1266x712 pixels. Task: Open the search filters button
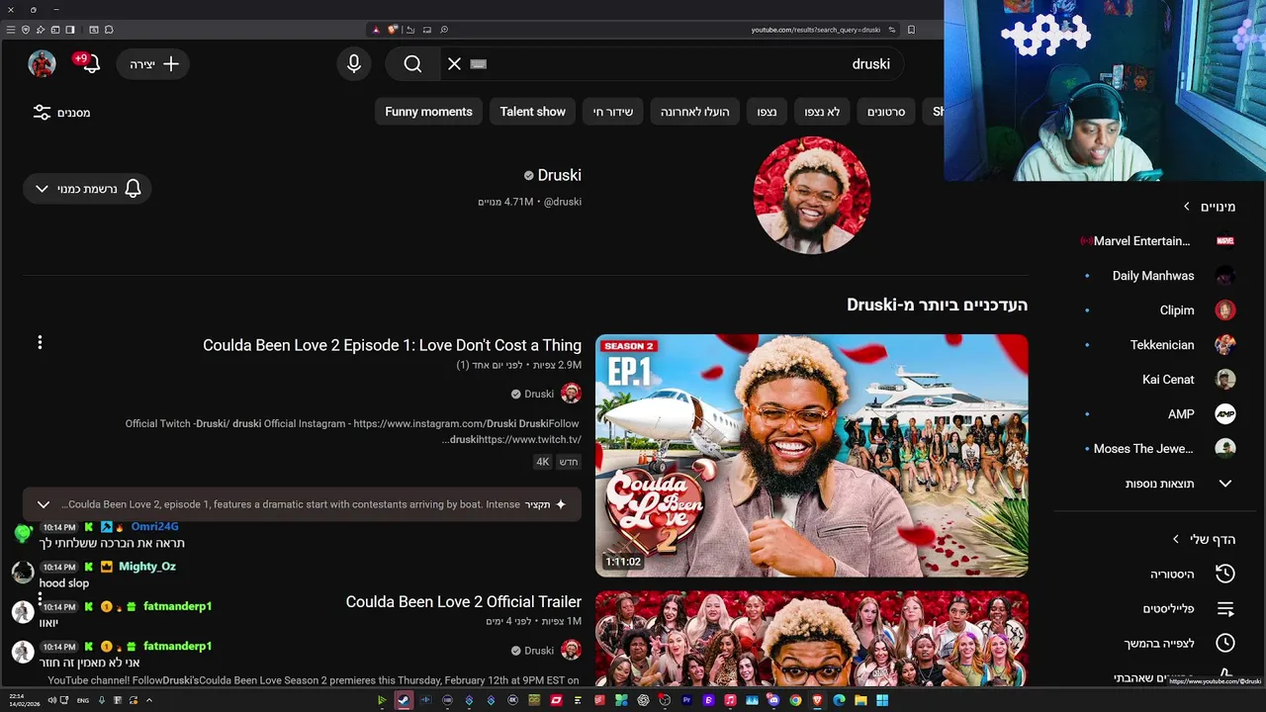61,113
